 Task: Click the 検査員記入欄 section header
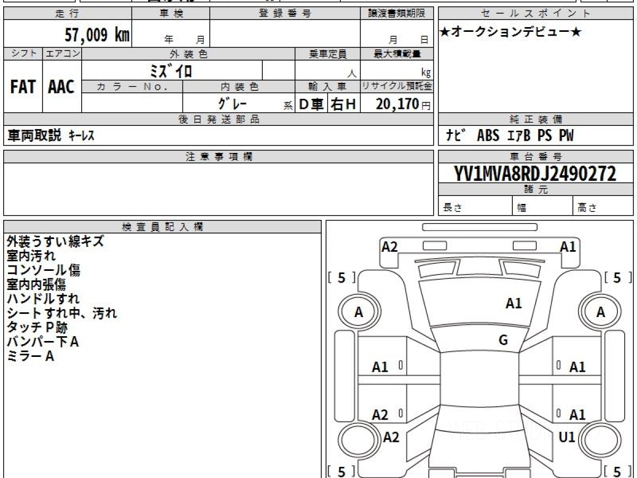(x=162, y=227)
